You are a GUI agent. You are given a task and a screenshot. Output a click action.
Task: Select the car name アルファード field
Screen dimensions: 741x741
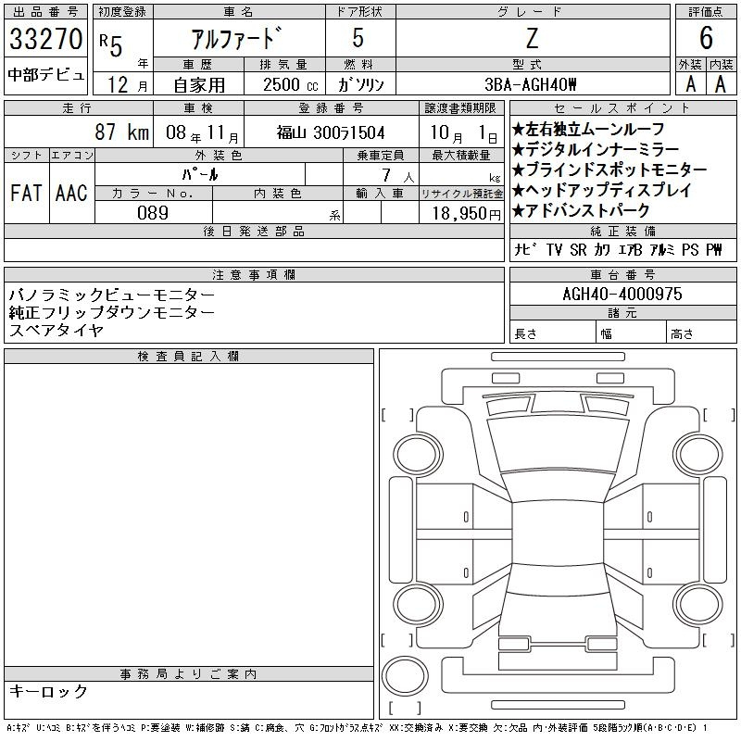pyautogui.click(x=237, y=39)
